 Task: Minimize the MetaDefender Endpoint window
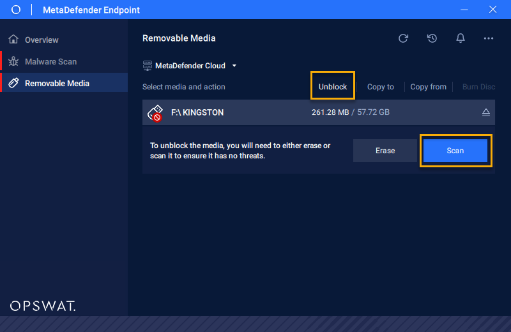tap(464, 10)
